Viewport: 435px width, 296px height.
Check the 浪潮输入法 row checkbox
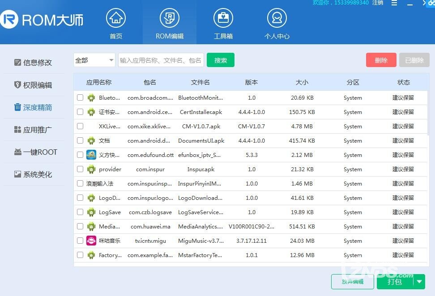click(x=80, y=183)
